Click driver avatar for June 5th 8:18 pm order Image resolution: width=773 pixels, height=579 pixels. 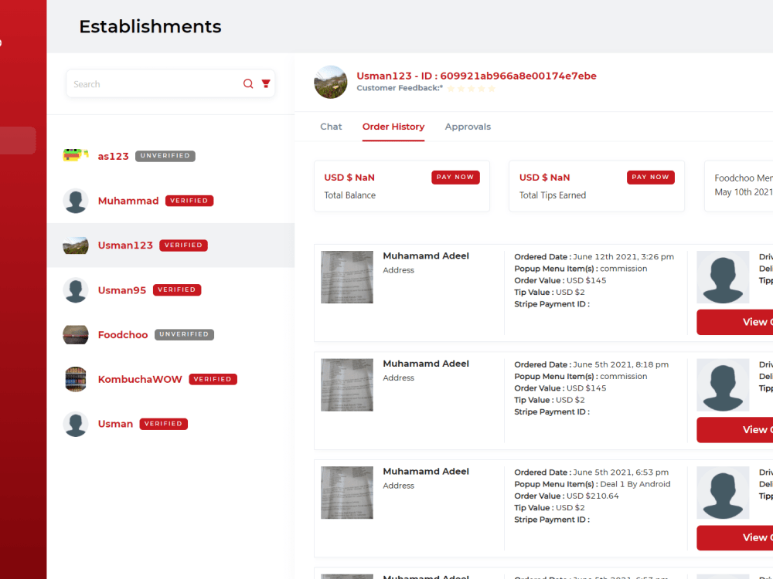(723, 385)
